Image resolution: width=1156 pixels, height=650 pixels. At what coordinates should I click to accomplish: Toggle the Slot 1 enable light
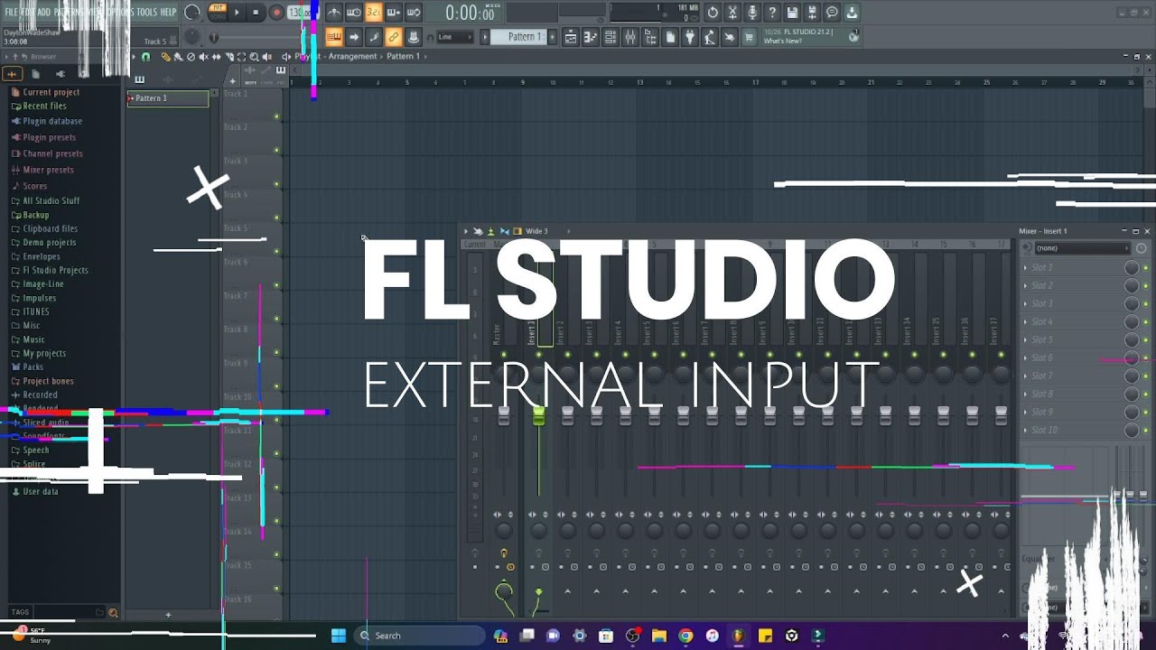(1145, 268)
